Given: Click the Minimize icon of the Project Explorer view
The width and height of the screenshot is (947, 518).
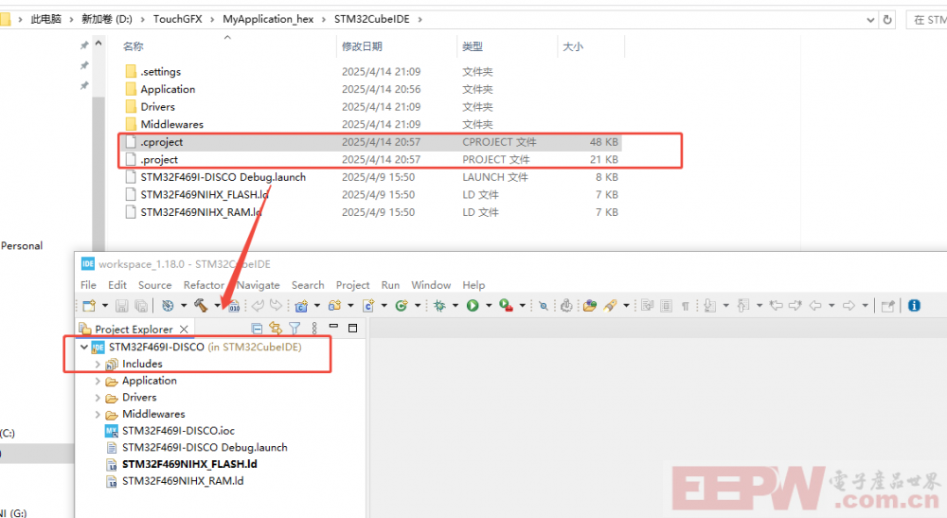Looking at the screenshot, I should tap(333, 326).
